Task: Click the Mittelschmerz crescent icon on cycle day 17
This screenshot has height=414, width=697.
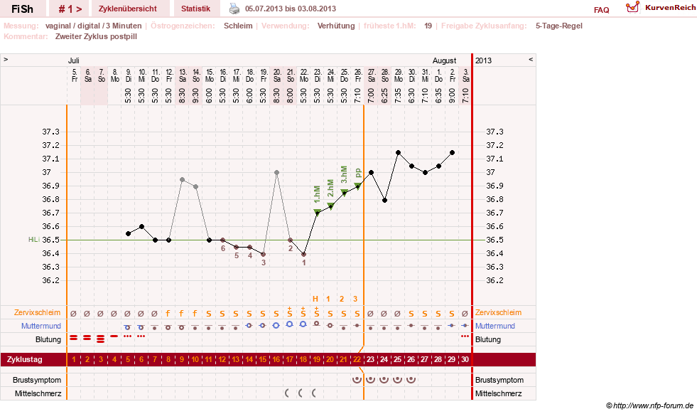Action: coord(287,393)
